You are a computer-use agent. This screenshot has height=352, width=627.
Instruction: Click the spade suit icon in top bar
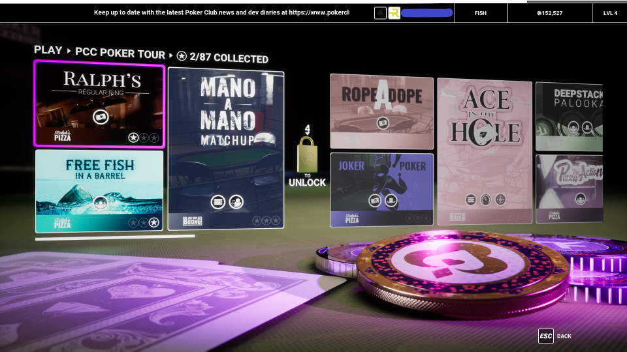(380, 13)
